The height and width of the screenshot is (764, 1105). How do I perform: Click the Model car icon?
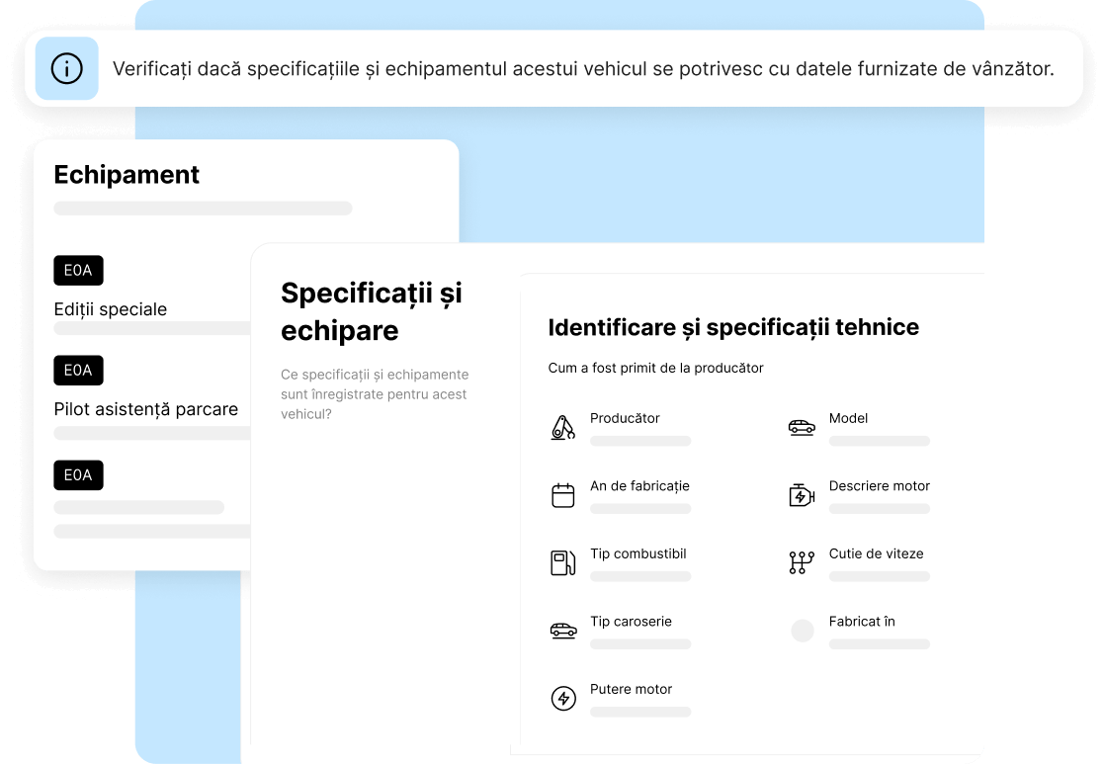coord(802,427)
